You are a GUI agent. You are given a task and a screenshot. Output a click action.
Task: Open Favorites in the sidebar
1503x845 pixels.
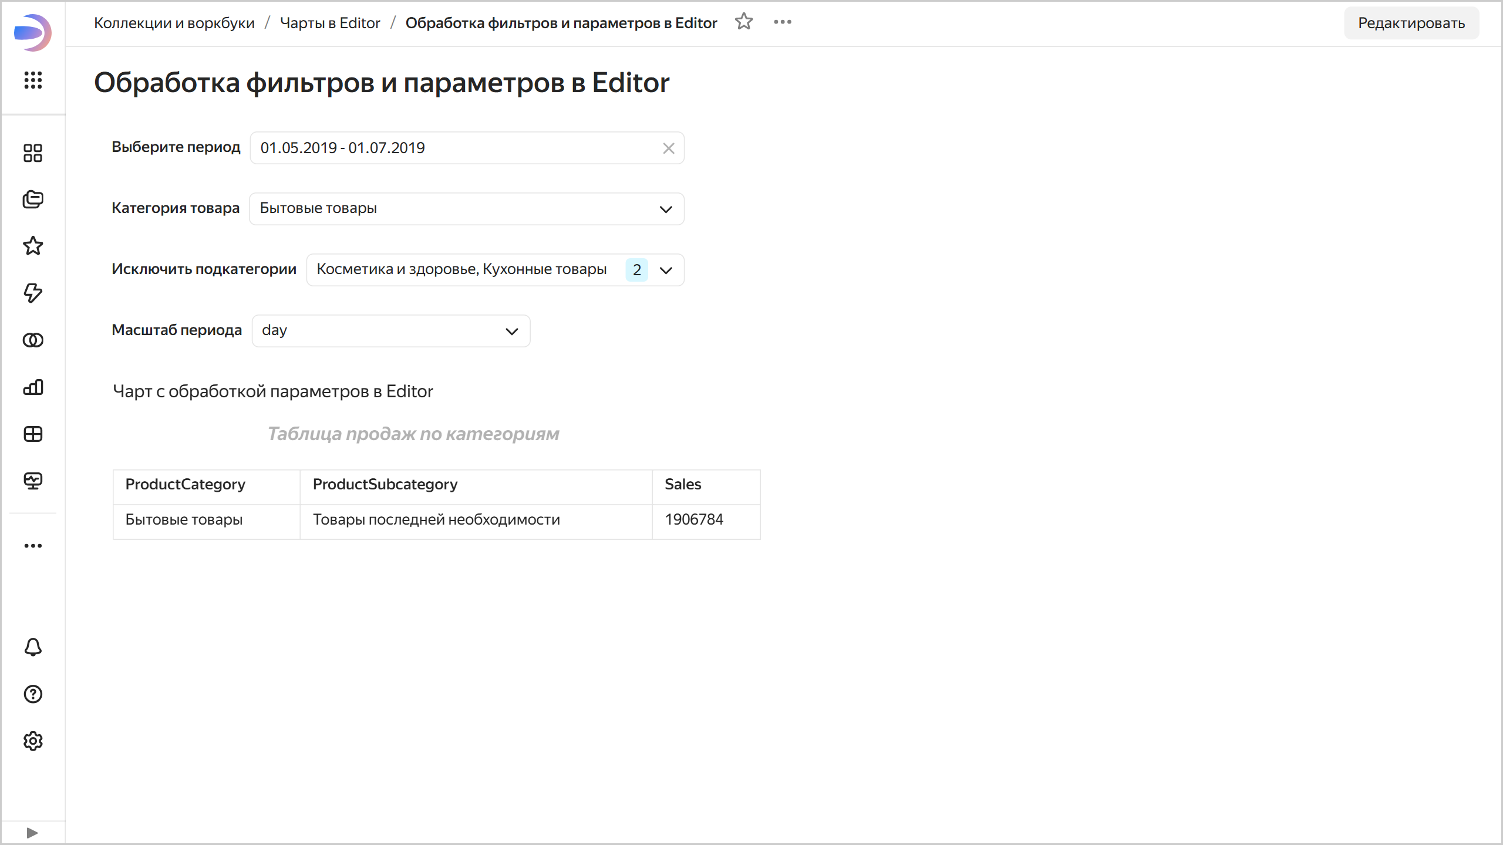[x=33, y=246]
